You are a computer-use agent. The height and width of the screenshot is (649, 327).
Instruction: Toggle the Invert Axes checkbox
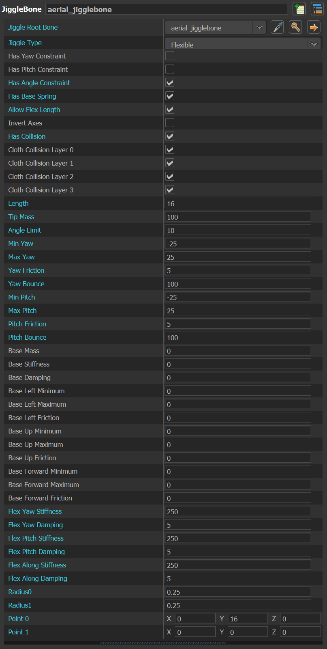point(170,123)
